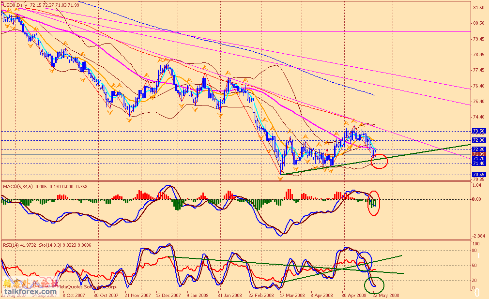
Task: Click the 75.40 price axis label
Action: (479, 102)
